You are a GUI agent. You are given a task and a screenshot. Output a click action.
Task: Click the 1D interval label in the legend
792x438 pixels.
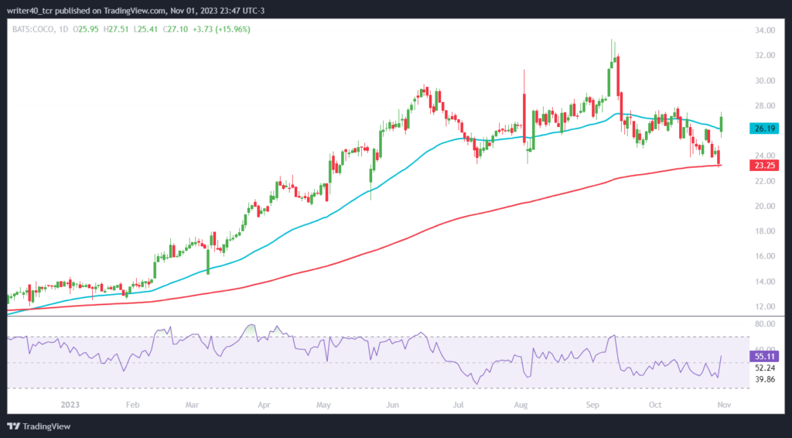coord(63,29)
